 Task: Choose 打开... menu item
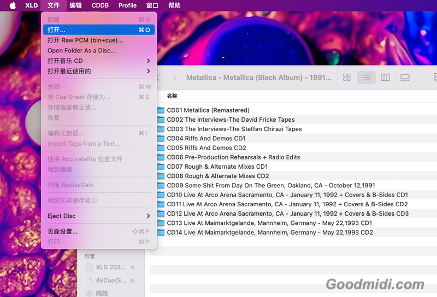pyautogui.click(x=99, y=30)
